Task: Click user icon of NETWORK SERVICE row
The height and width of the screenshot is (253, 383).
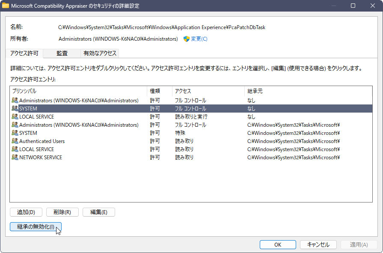Action: pyautogui.click(x=15, y=157)
